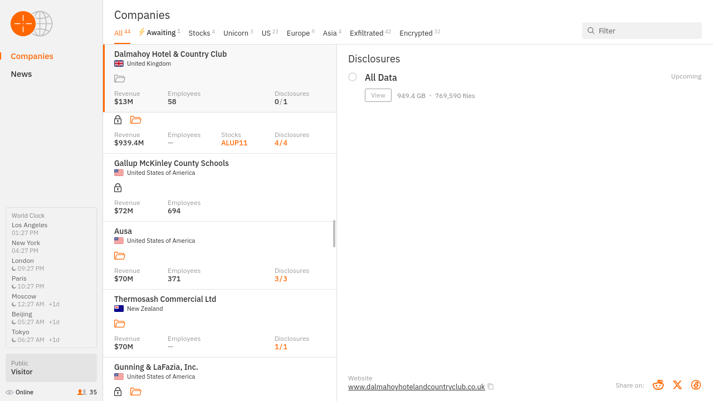Open the Awaiting tab
Screen dimensions: 713x401
[159, 33]
